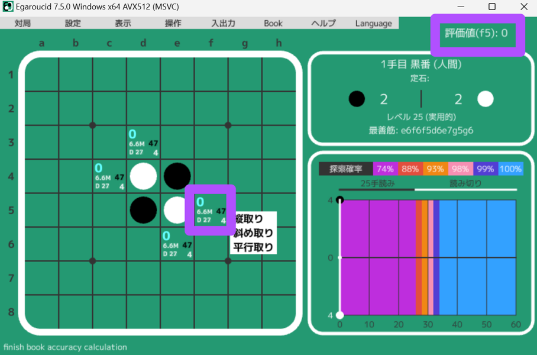537x355 pixels.
Task: Click the black disc on square d5
Action: coord(143,210)
